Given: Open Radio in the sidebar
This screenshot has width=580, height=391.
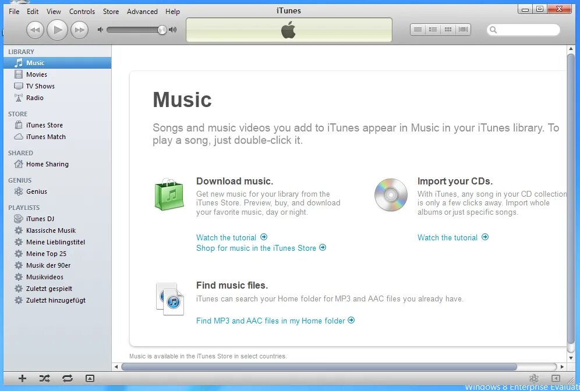Looking at the screenshot, I should coord(57,98).
